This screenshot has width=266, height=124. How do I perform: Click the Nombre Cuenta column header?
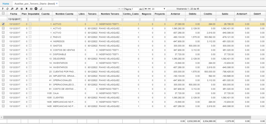tap(64, 14)
